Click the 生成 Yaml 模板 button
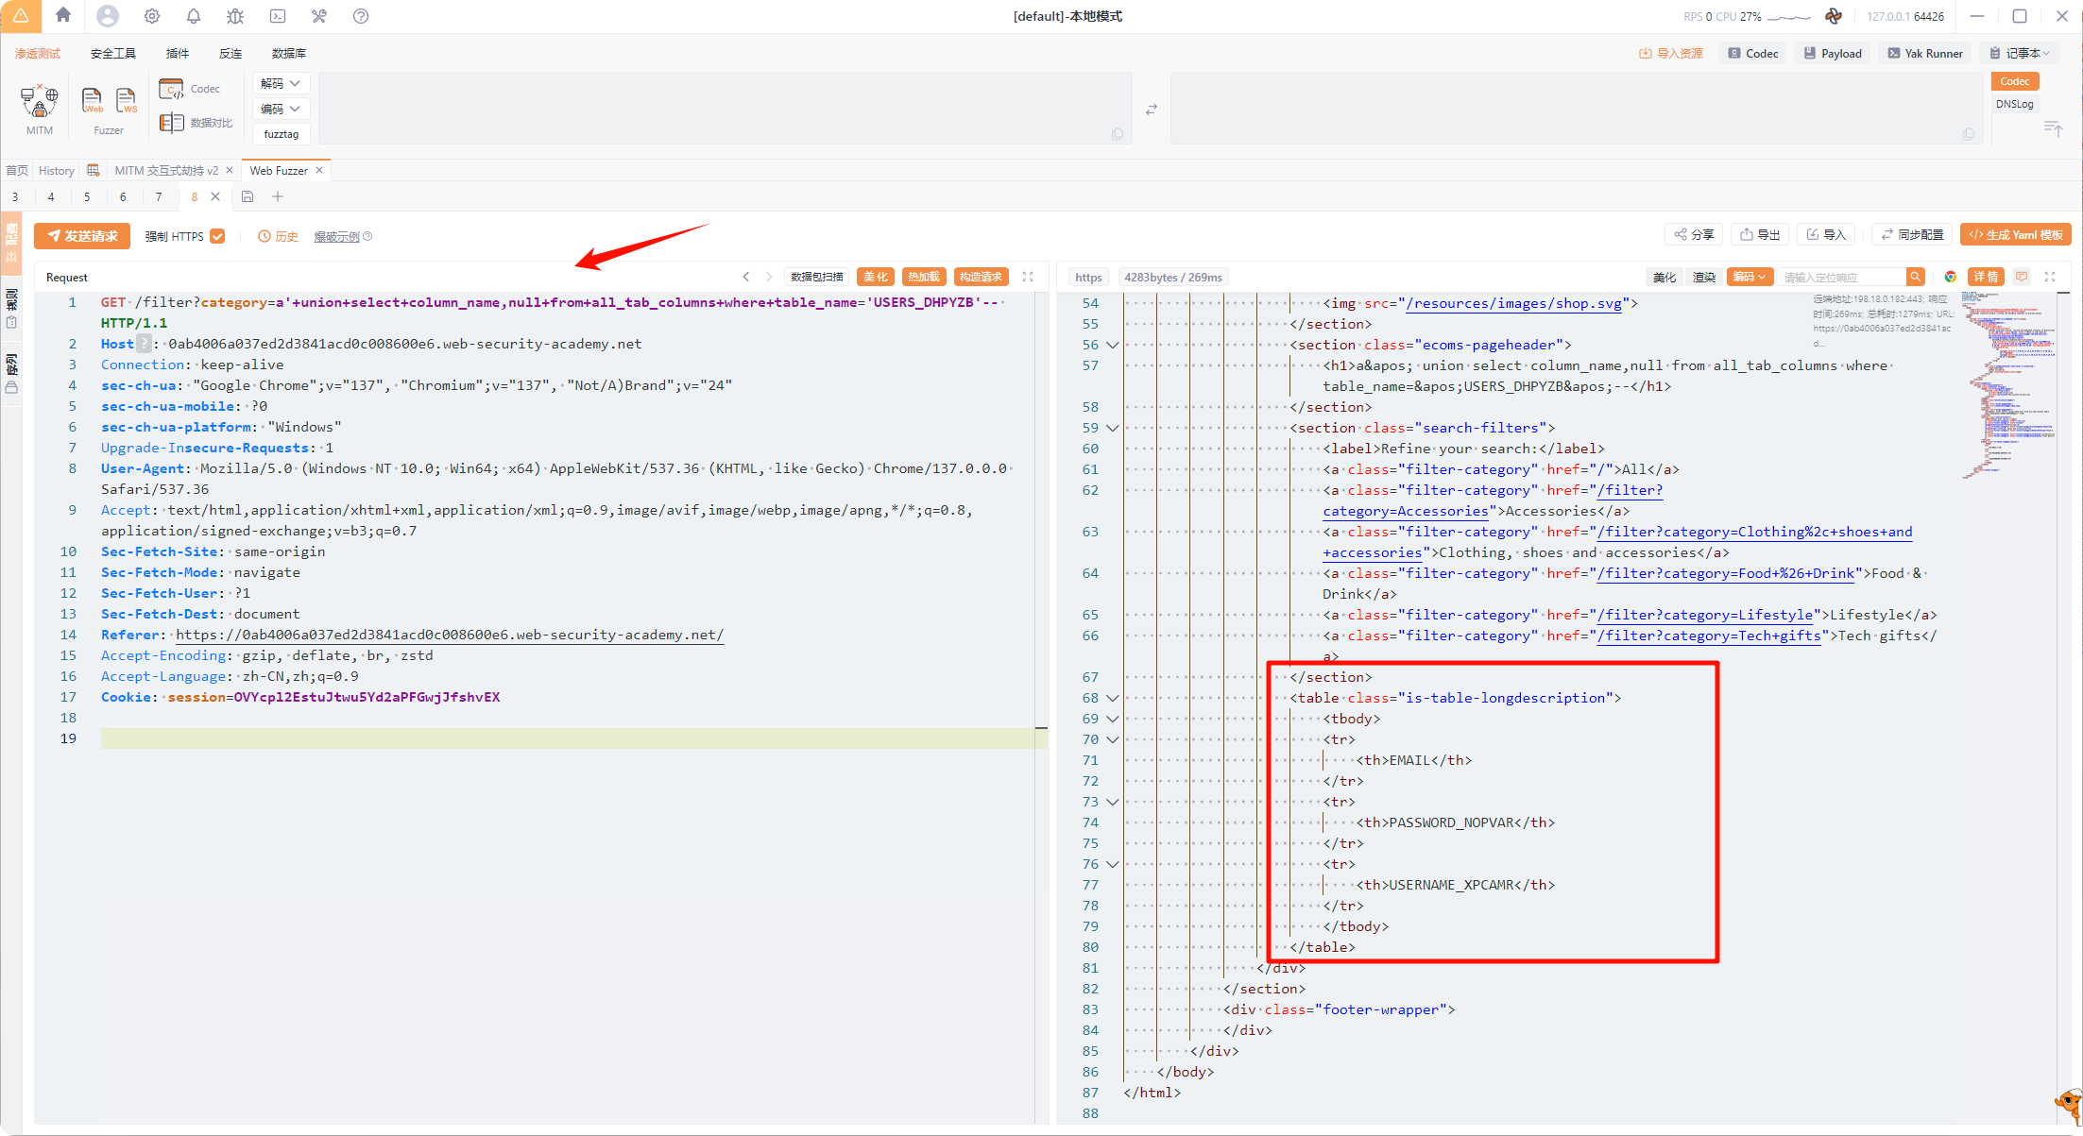Viewport: 2083px width, 1136px height. click(x=2015, y=234)
